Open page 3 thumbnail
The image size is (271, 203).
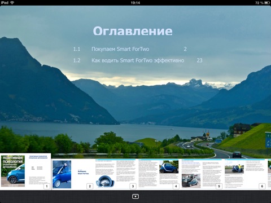click(116, 174)
